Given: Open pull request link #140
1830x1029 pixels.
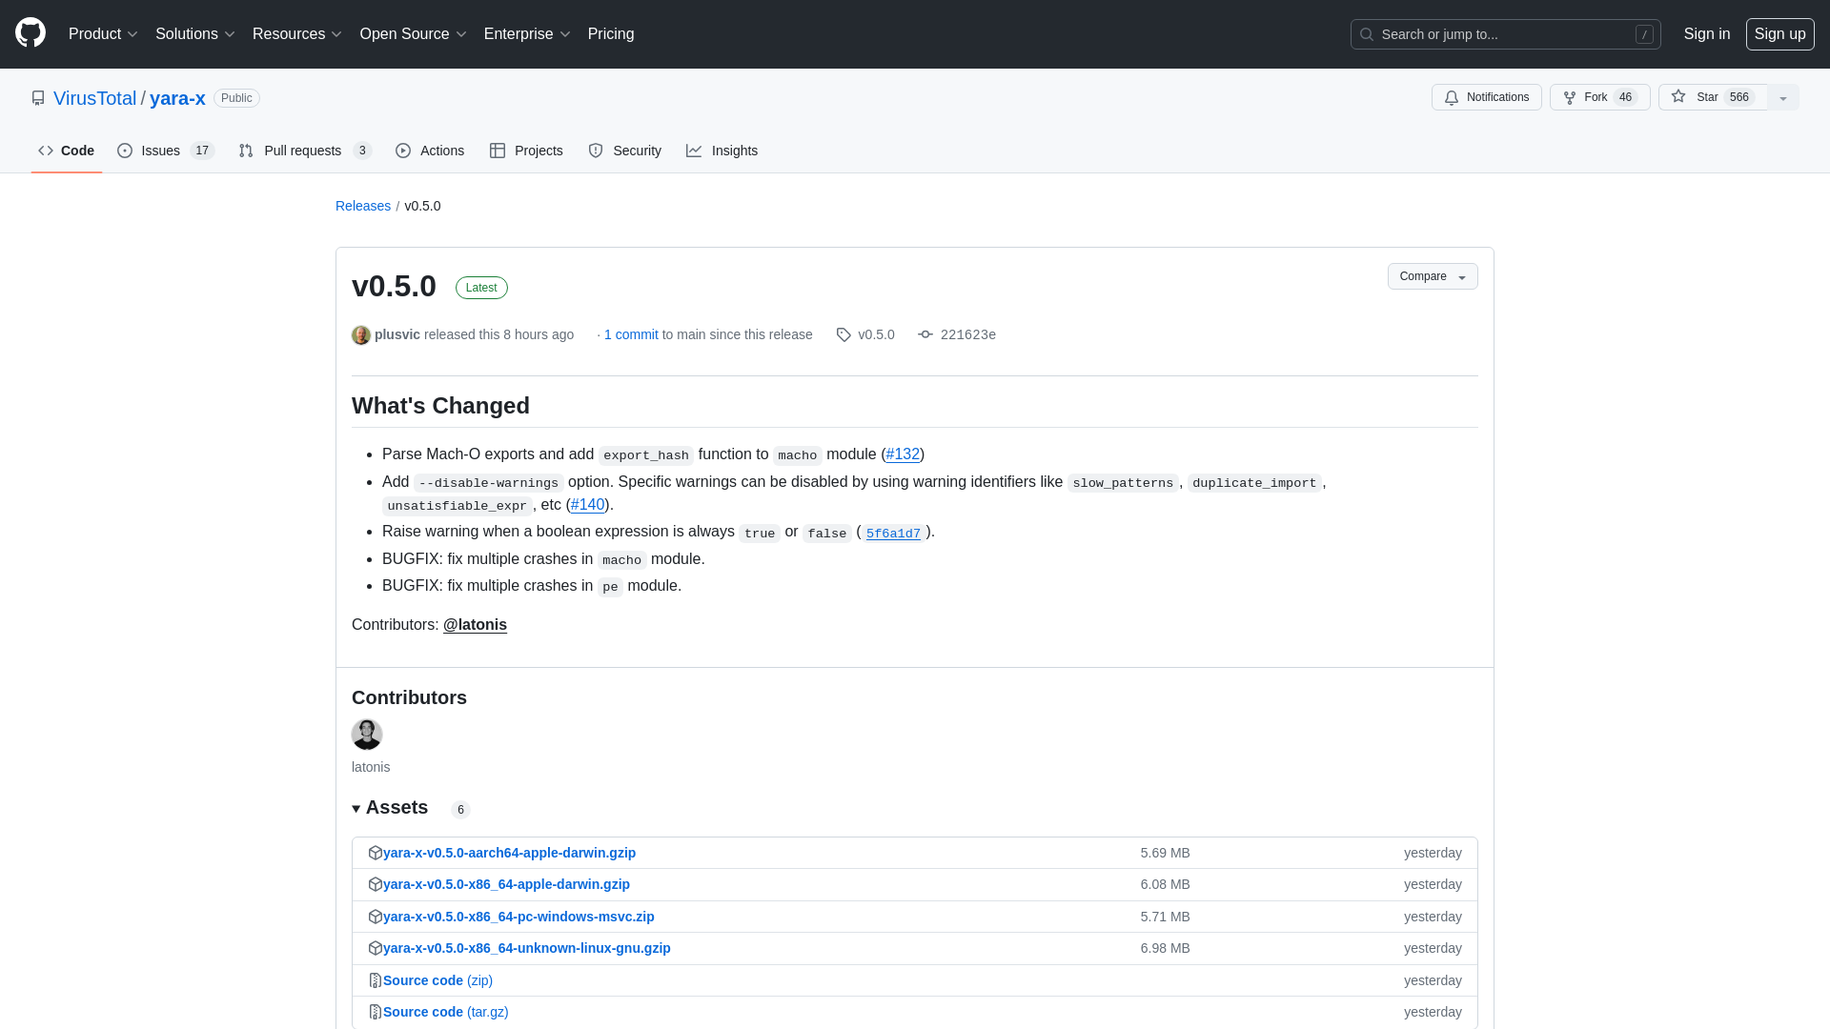Looking at the screenshot, I should tap(587, 505).
